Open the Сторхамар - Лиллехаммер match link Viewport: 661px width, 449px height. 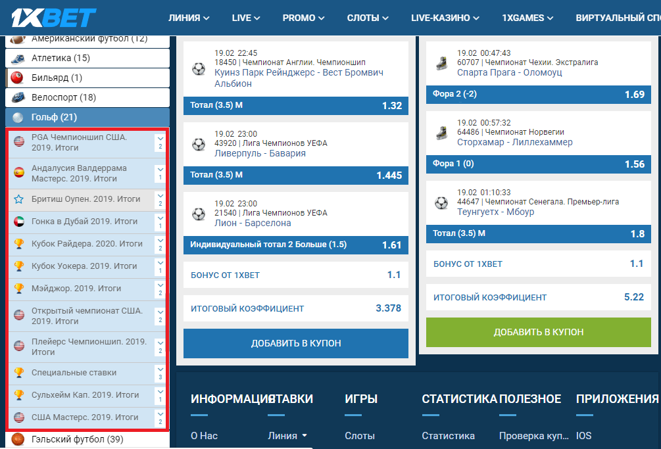point(515,143)
